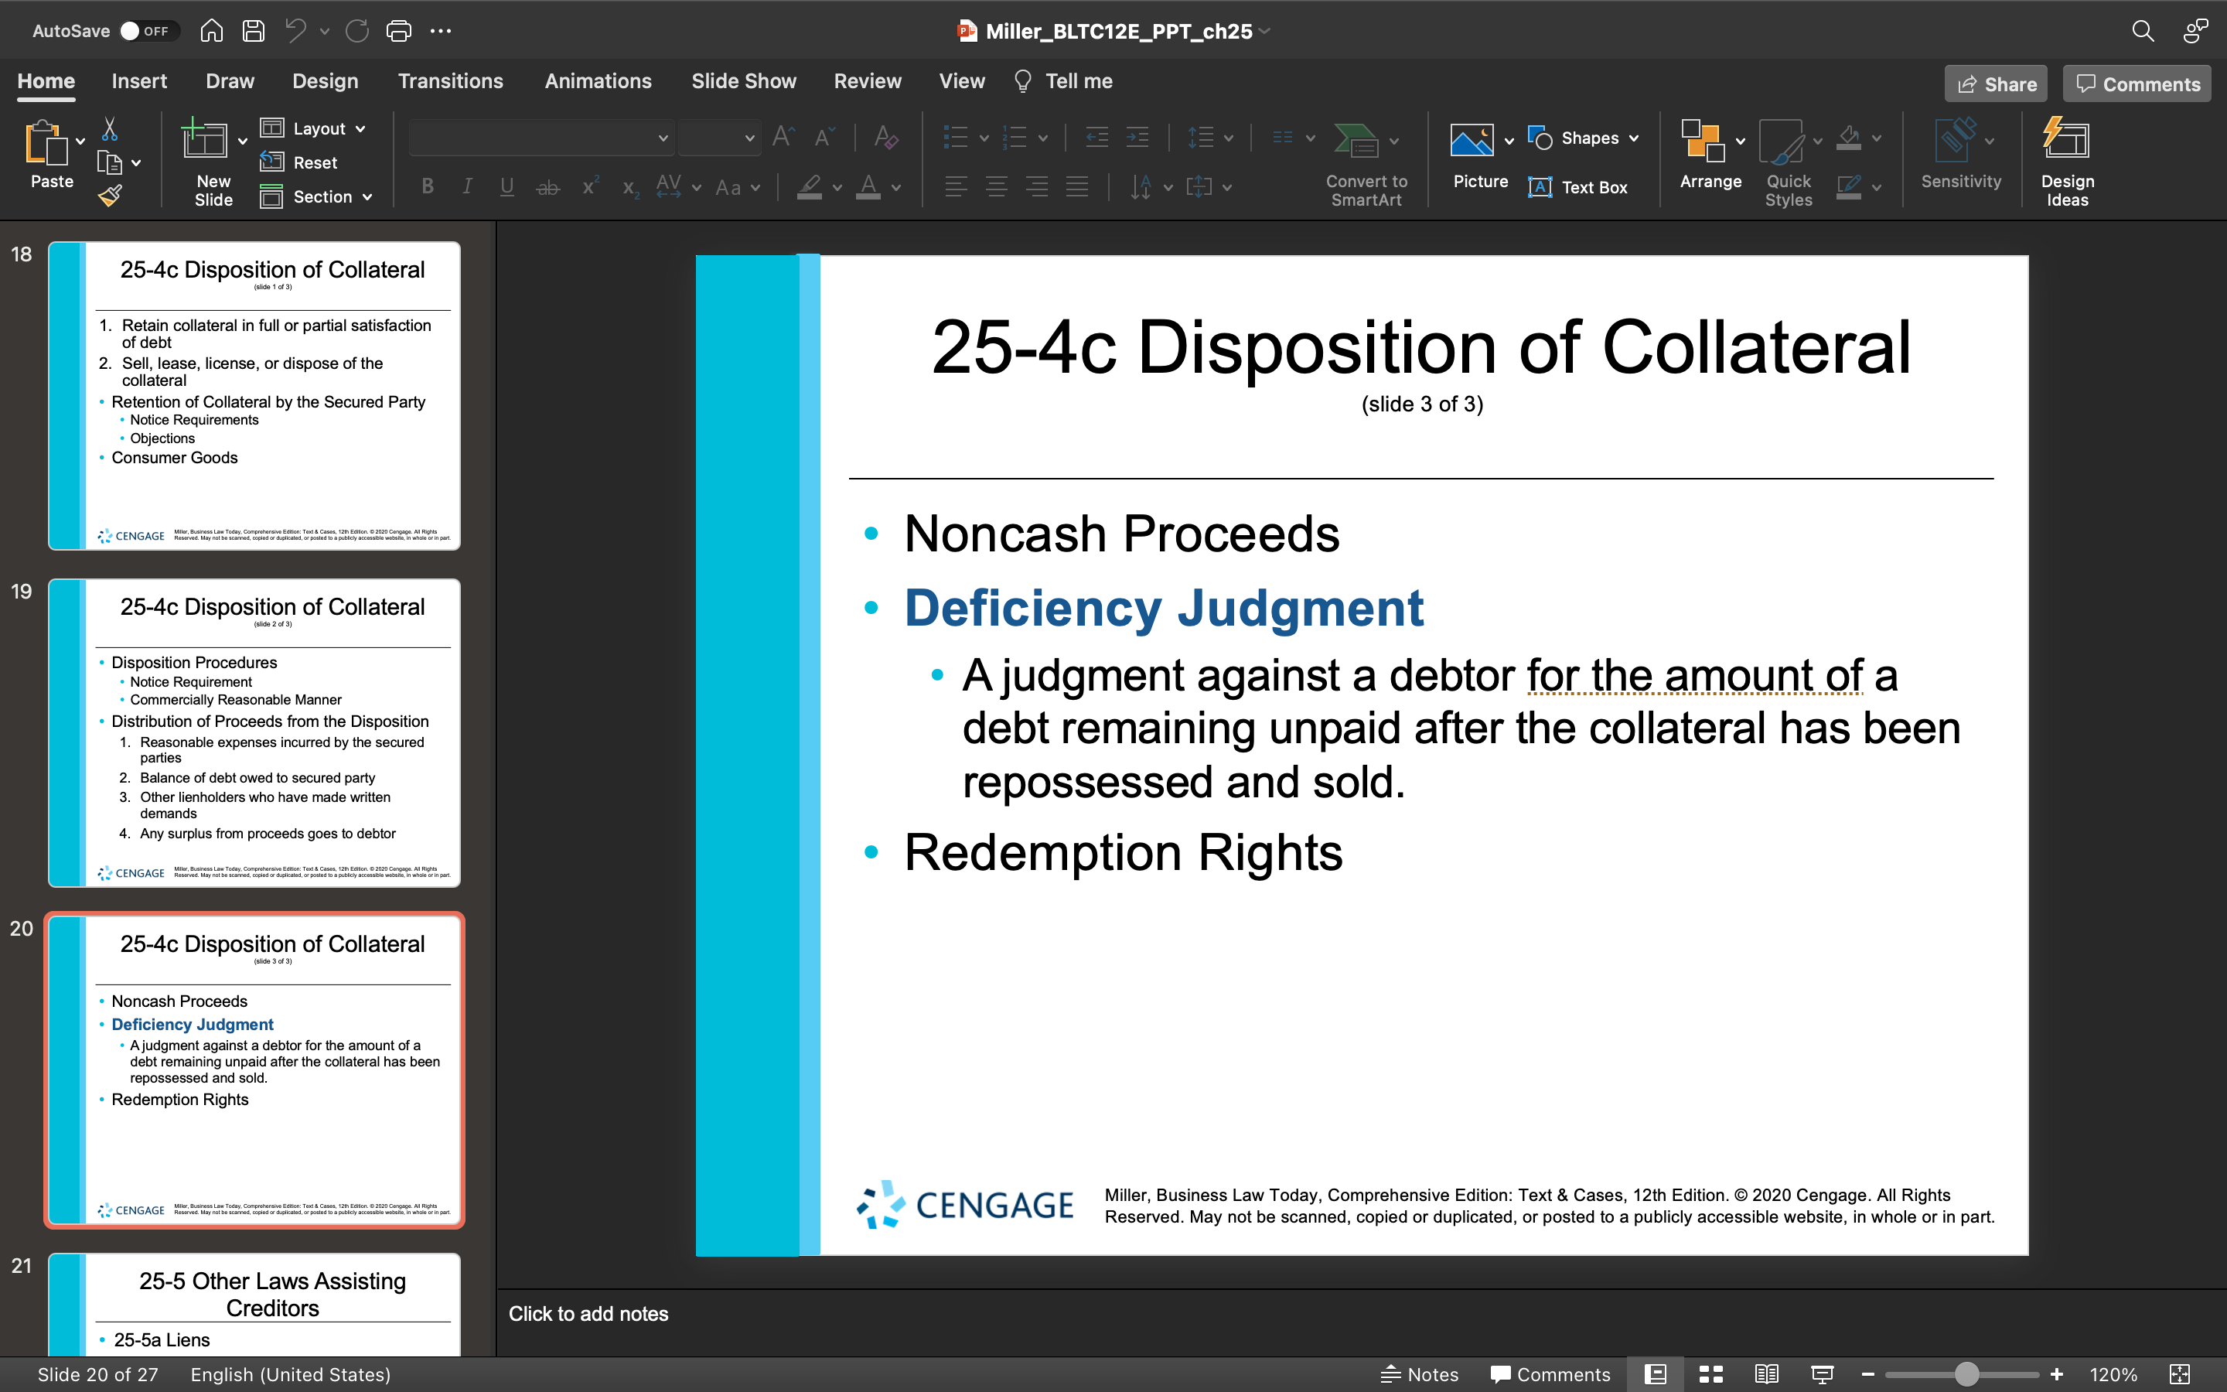Click Convert to SmartArt

coord(1366,164)
